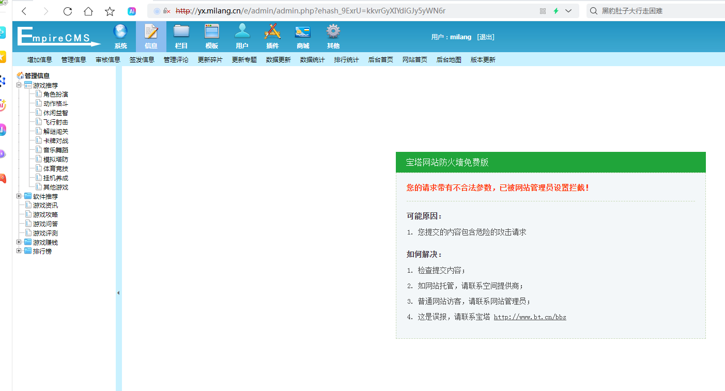
Task: Select 音乐舞蹈 tree item
Action: 56,150
